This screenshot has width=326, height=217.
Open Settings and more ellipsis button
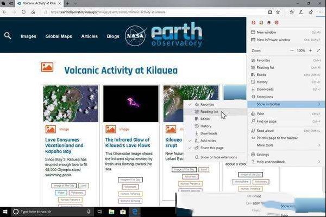(321, 12)
